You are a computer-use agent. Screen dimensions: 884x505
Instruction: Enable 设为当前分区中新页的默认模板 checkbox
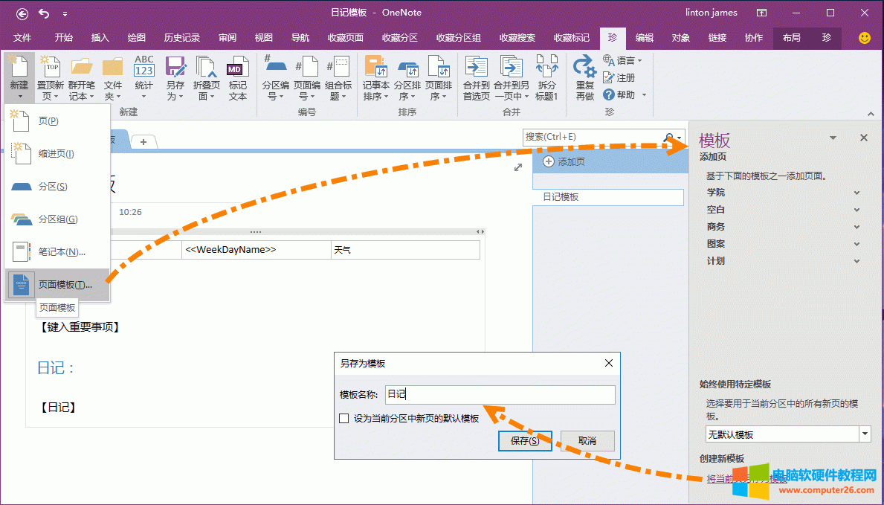pyautogui.click(x=343, y=419)
